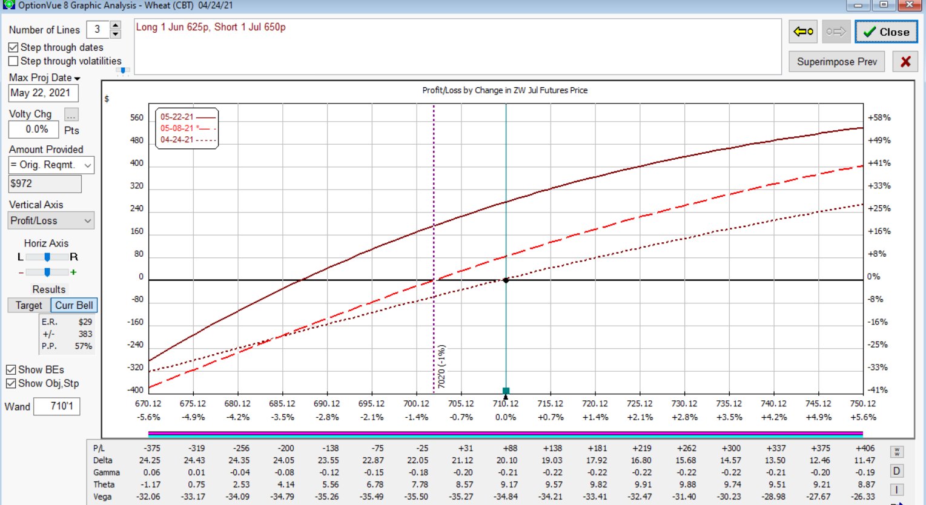Viewport: 926px width, 505px height.
Task: Click the 'D' button by the data table
Action: coord(897,471)
